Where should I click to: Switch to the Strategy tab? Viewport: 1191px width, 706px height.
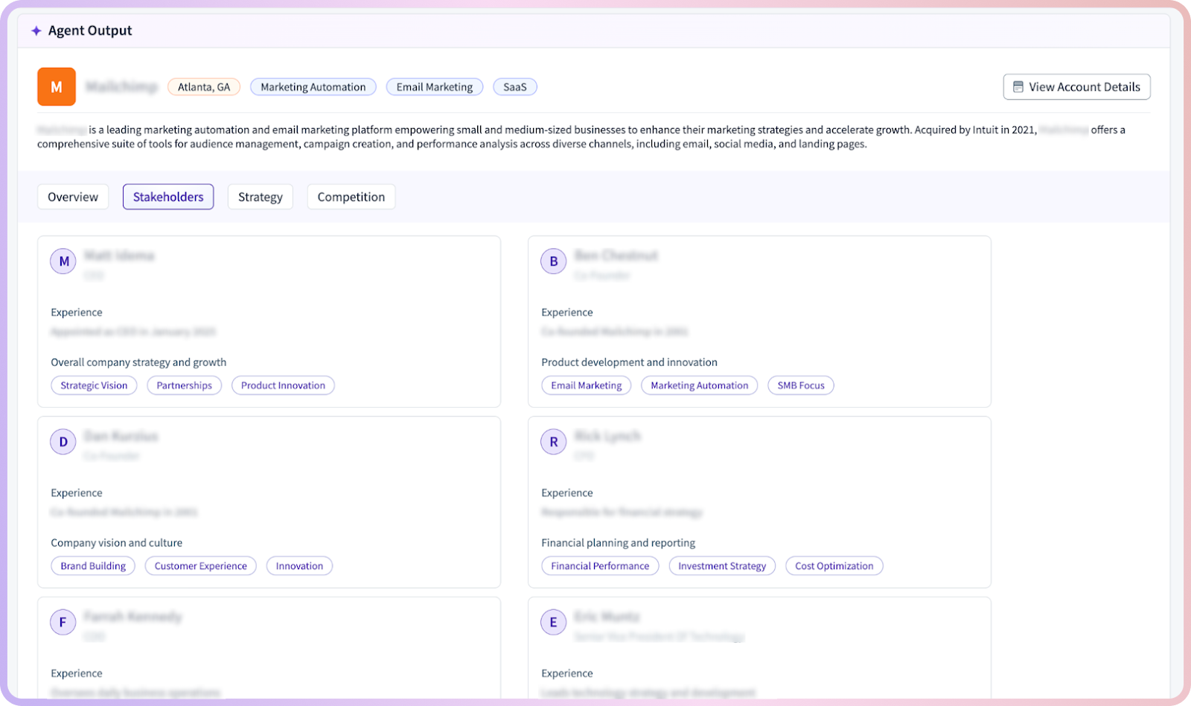[261, 197]
